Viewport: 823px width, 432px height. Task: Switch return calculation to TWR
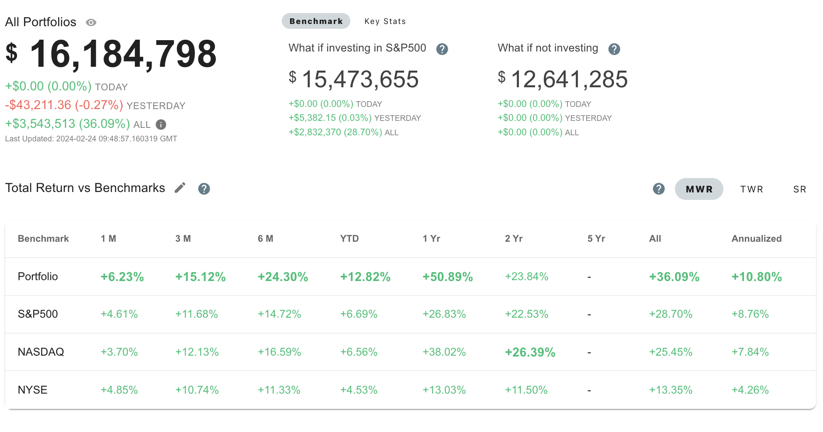click(x=751, y=189)
